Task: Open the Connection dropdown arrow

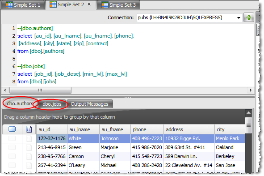Action: pos(239,18)
